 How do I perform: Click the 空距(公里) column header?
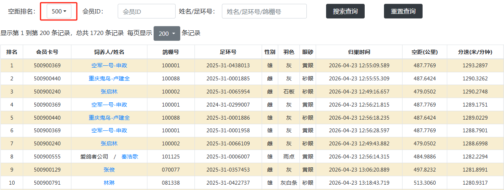[425, 52]
